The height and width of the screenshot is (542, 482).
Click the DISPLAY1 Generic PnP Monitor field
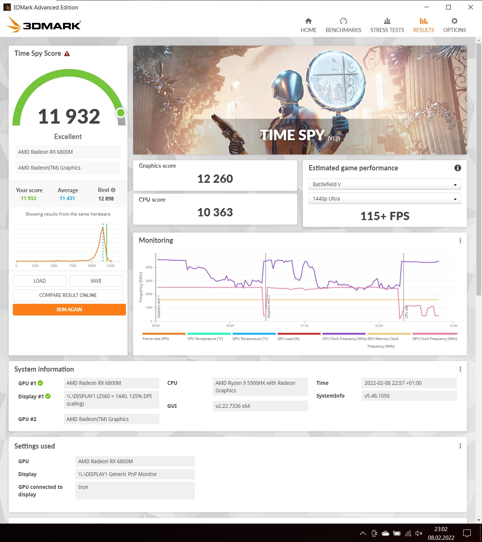135,474
